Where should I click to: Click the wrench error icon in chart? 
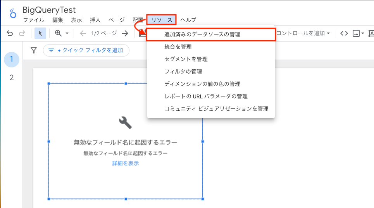pyautogui.click(x=126, y=122)
